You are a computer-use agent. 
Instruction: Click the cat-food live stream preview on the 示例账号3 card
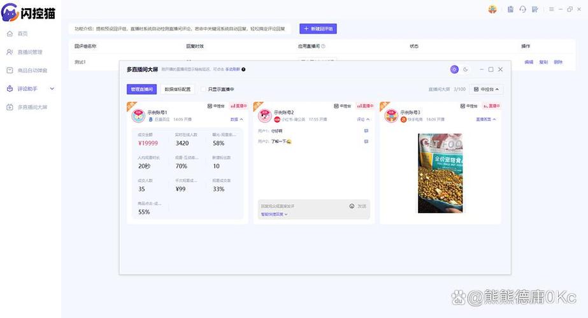440,174
